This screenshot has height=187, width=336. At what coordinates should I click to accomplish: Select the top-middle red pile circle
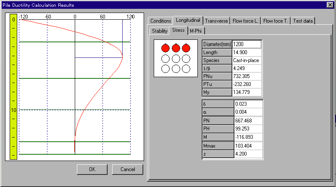click(176, 48)
